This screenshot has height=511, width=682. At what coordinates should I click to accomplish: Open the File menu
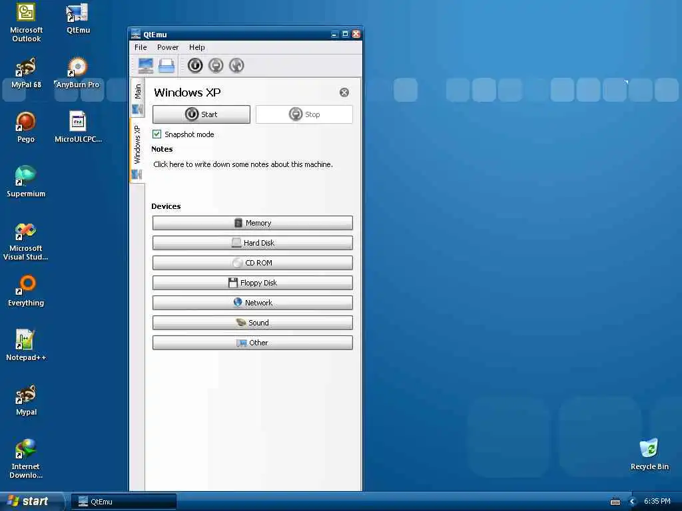pos(141,47)
